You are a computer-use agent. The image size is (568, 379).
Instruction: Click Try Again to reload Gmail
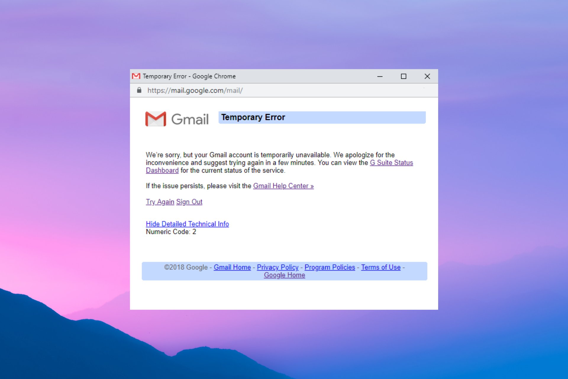click(159, 202)
